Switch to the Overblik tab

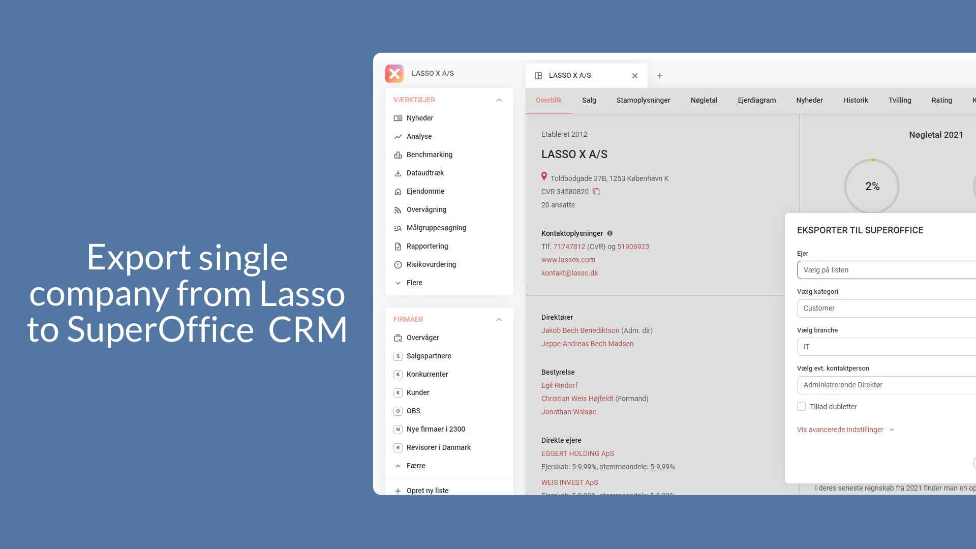coord(548,101)
